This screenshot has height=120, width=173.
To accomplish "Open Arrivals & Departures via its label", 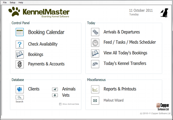I will pyautogui.click(x=122, y=32).
